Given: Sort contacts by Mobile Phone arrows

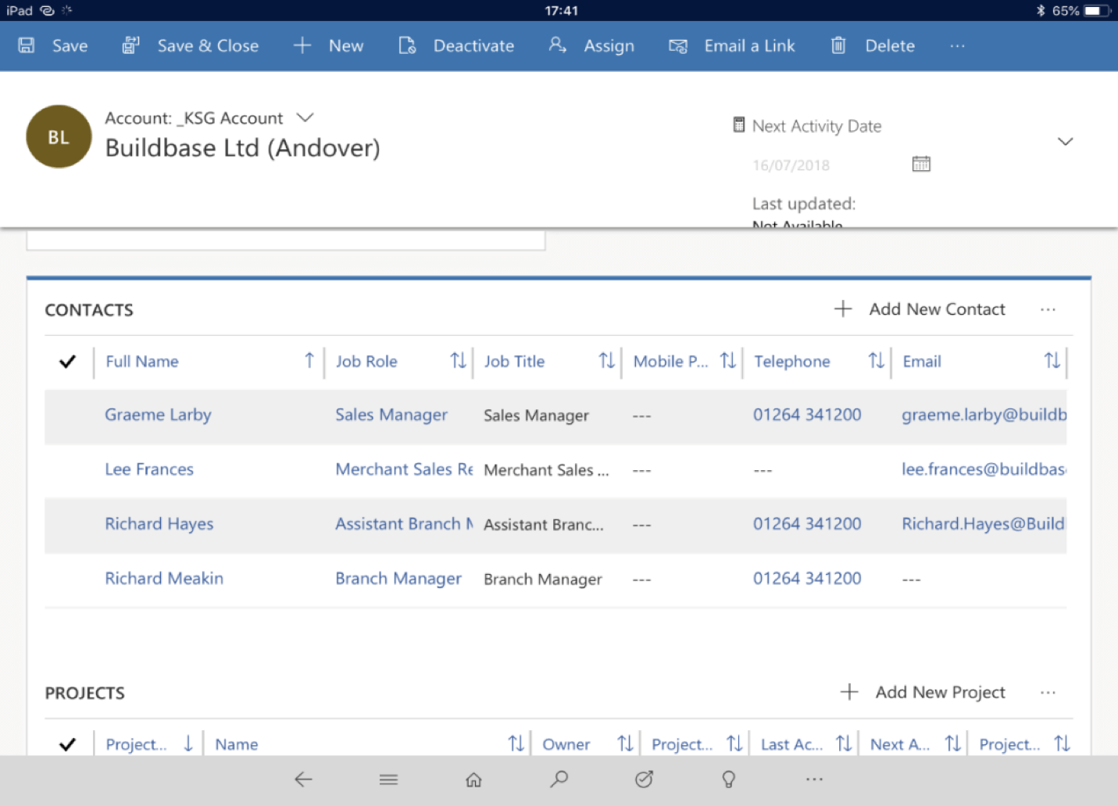Looking at the screenshot, I should [727, 360].
